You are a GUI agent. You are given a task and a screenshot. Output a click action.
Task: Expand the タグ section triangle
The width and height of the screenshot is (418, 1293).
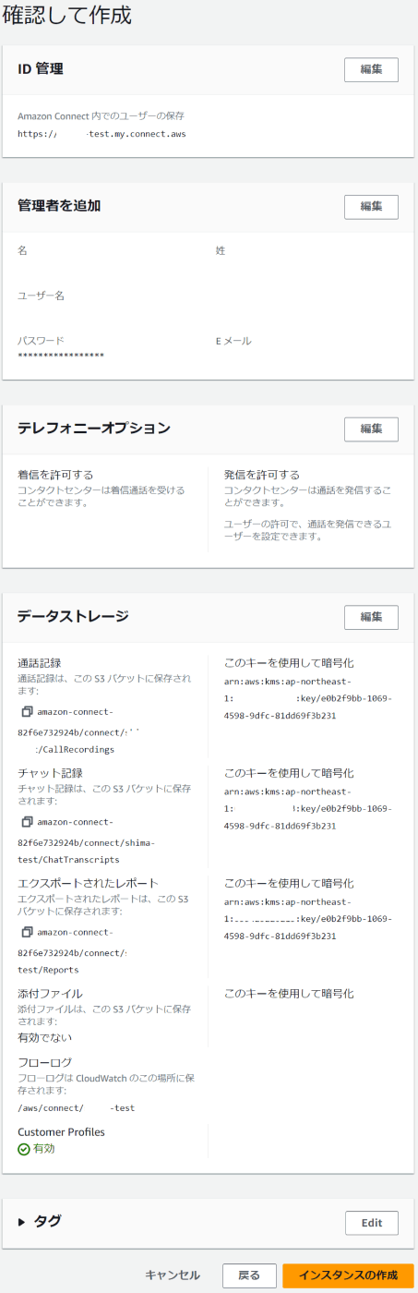22,1222
